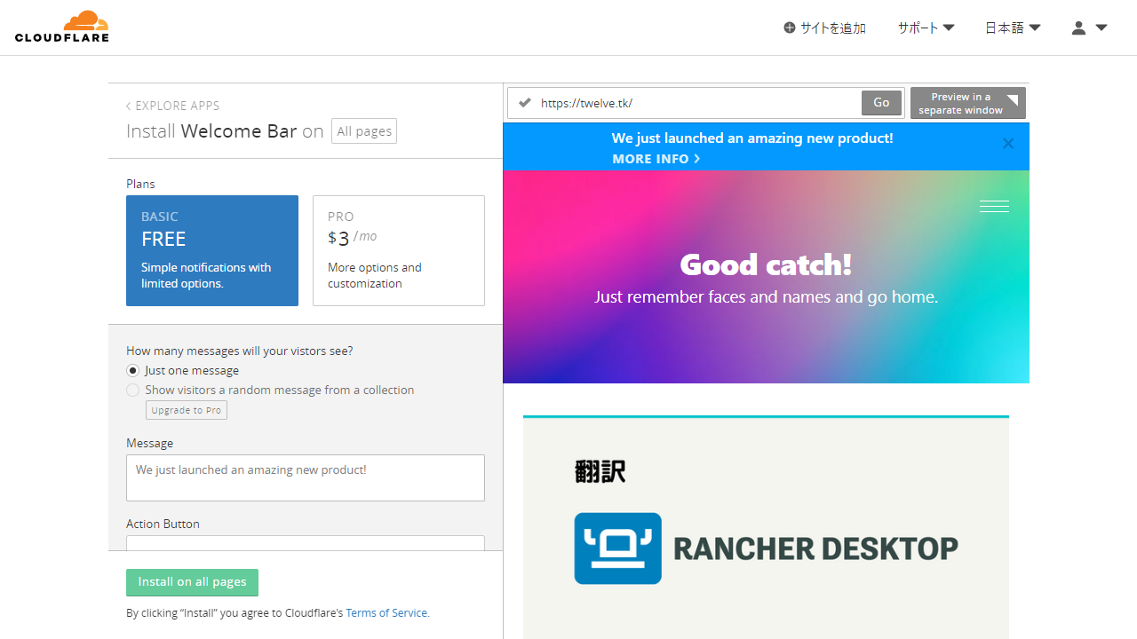This screenshot has width=1137, height=639.
Task: Choose the Basic Free plan card
Action: pos(212,250)
